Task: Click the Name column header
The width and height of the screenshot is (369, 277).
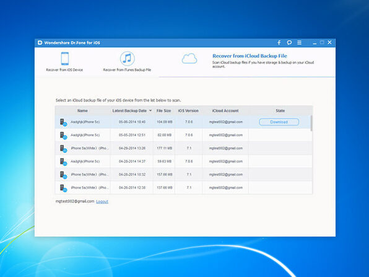Action: point(82,111)
